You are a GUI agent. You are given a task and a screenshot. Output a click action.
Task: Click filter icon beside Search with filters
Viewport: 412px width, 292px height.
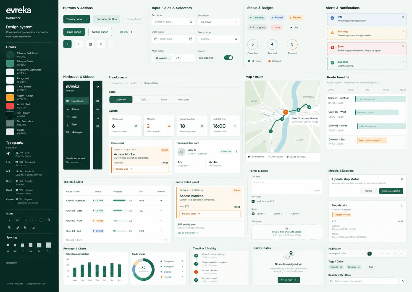point(403,281)
